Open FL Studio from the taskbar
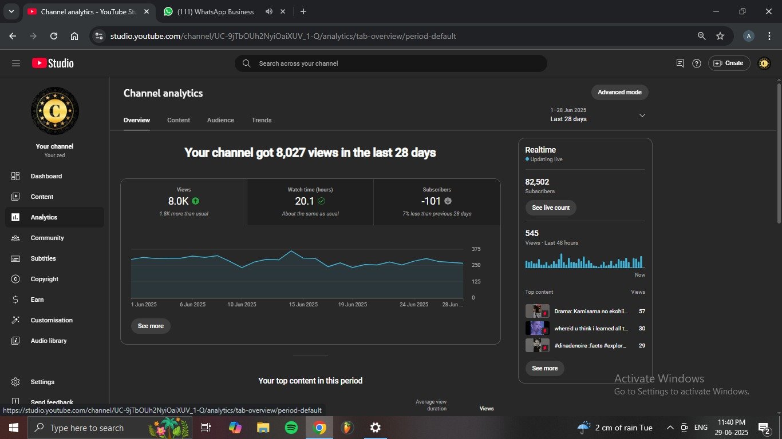This screenshot has height=439, width=782. click(347, 428)
